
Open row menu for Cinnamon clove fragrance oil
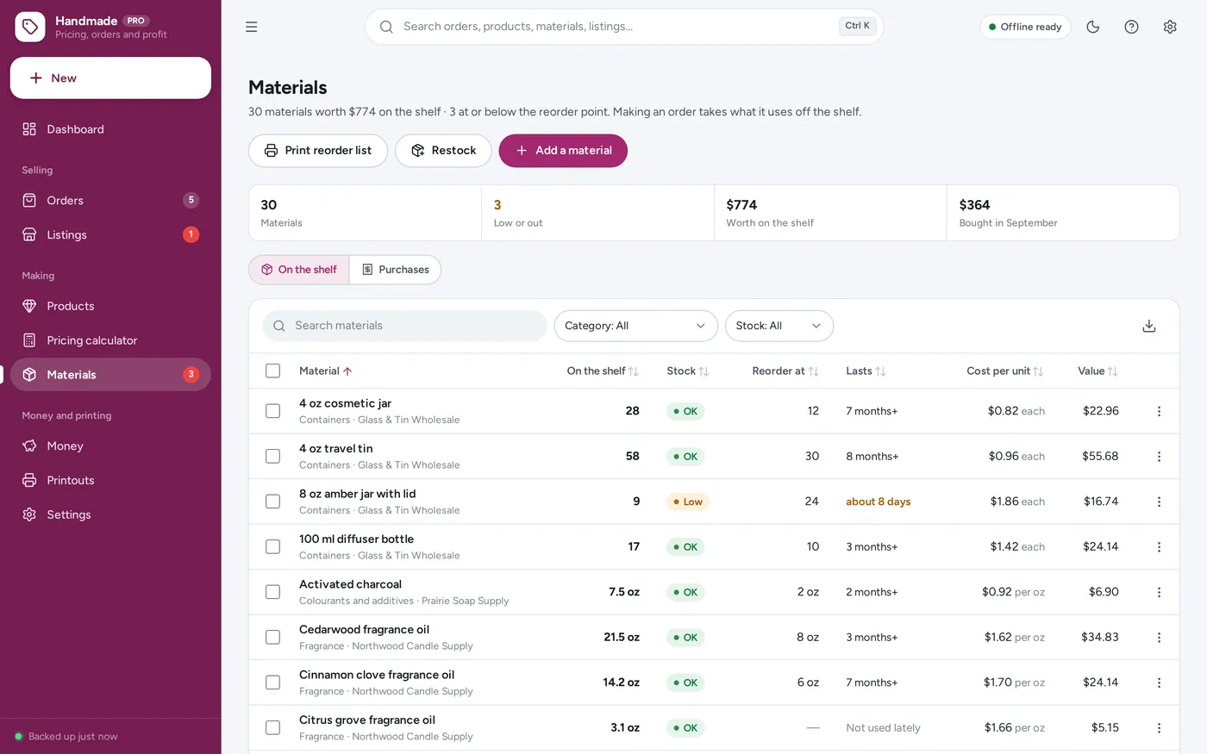pyautogui.click(x=1159, y=682)
